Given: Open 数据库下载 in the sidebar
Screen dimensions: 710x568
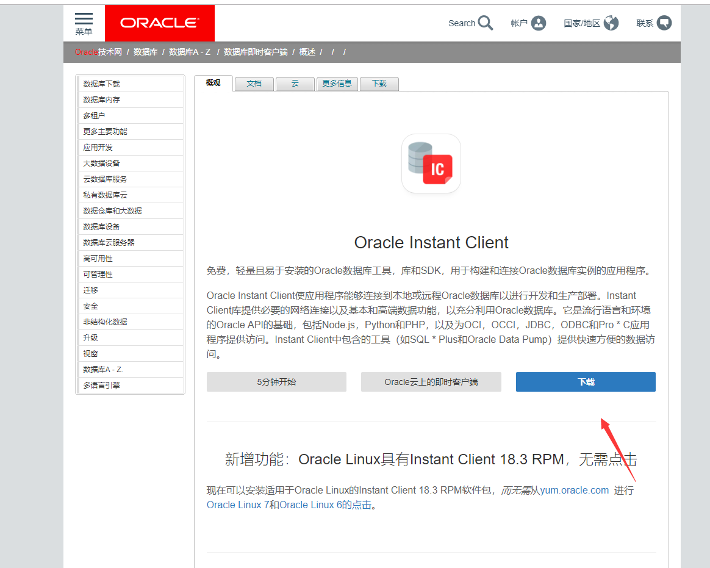Looking at the screenshot, I should click(131, 84).
